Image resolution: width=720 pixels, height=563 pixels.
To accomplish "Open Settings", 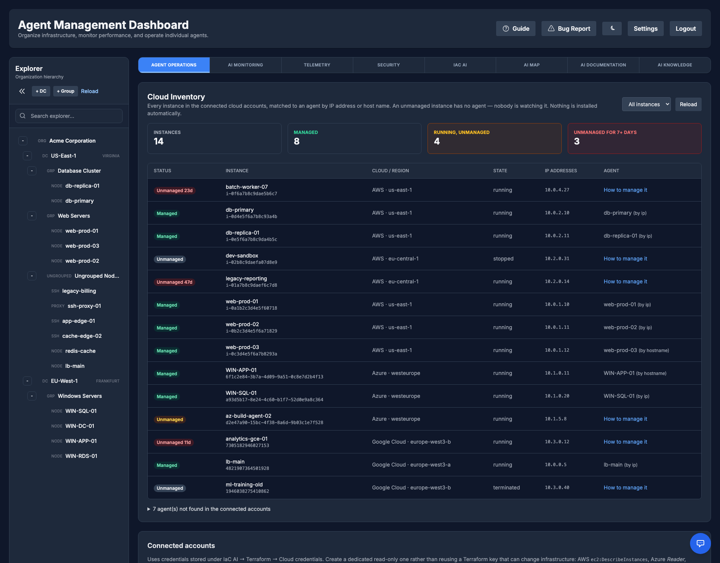I will [x=645, y=29].
